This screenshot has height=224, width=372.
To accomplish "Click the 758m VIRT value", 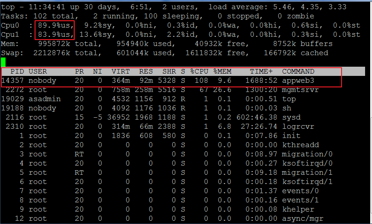I will (121, 90).
